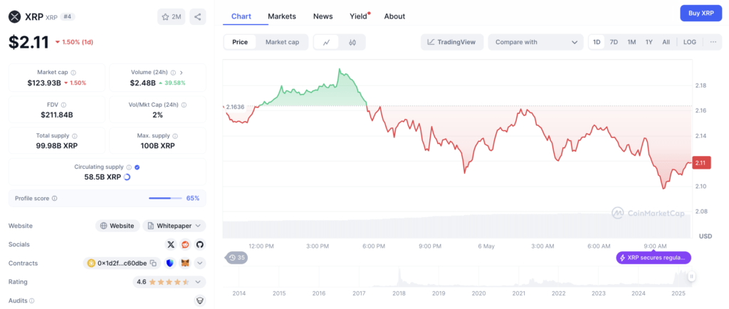
Task: Open the TradingView chart button
Action: tap(452, 42)
